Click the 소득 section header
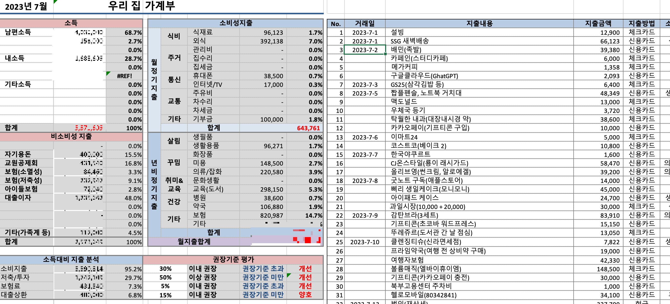Viewport: 670px width, 304px height. point(71,23)
